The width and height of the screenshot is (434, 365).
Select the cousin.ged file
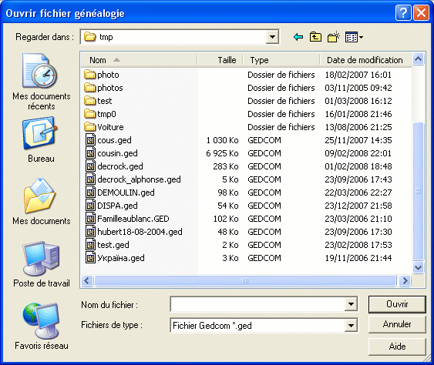click(x=117, y=153)
